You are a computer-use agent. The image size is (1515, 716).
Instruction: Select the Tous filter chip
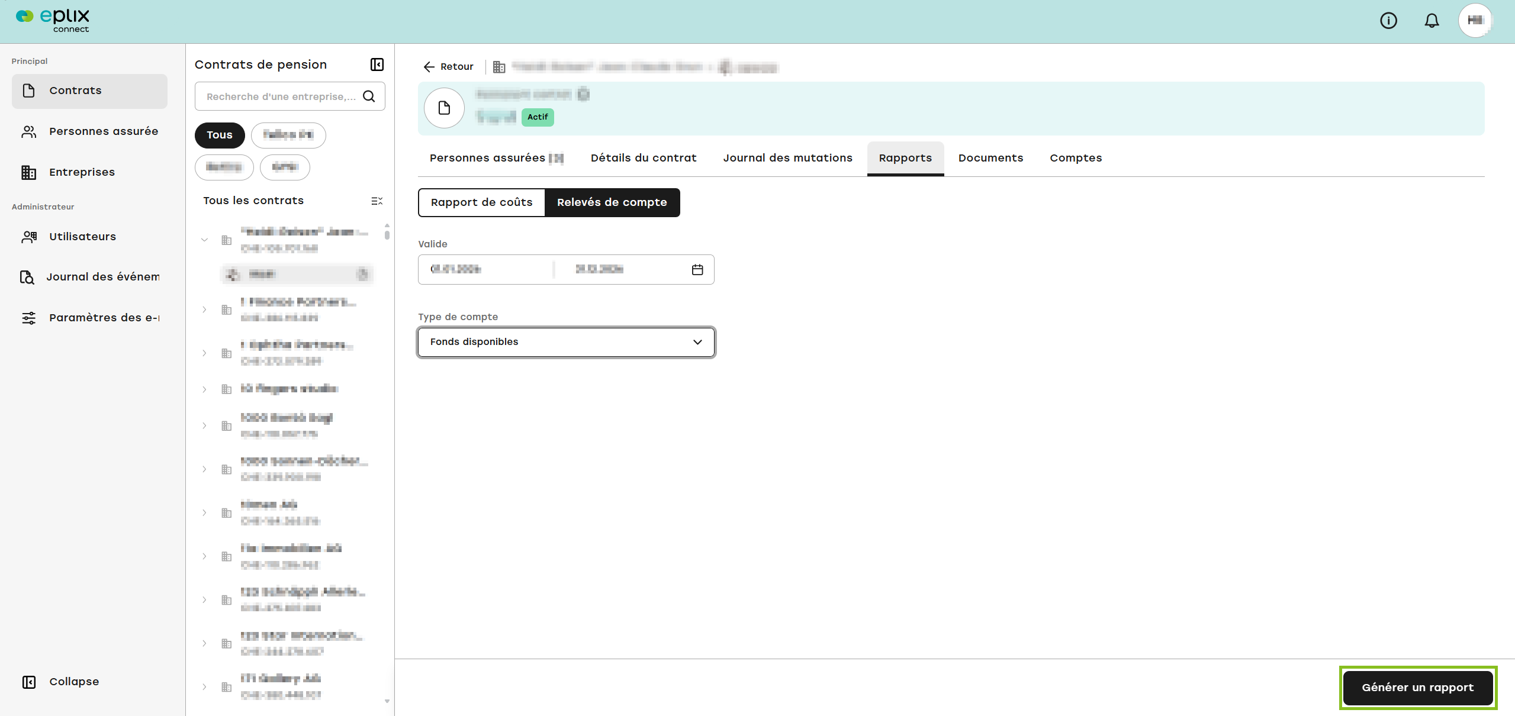point(220,136)
